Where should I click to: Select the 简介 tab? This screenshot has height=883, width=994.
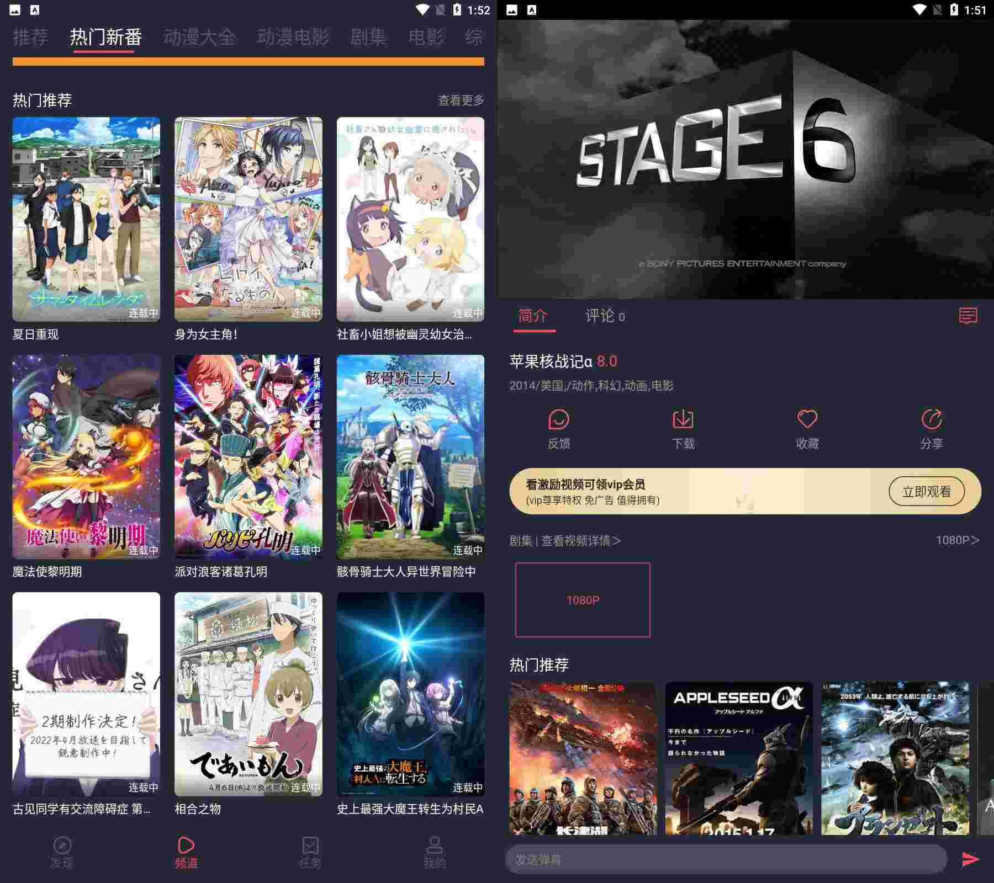[533, 316]
